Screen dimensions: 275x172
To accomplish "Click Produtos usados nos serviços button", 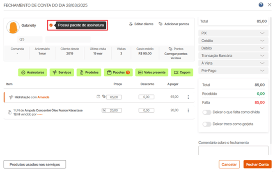I will click(34, 164).
